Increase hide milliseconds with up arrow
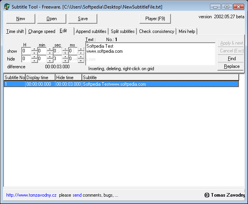This screenshot has height=204, width=248. pyautogui.click(x=81, y=57)
